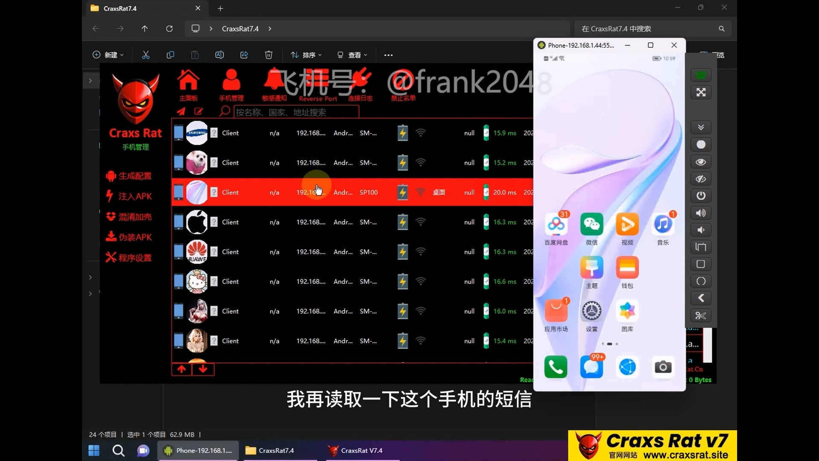Screen dimensions: 819x461
Task: Click the power icon in the phone toolbar
Action: [701, 196]
